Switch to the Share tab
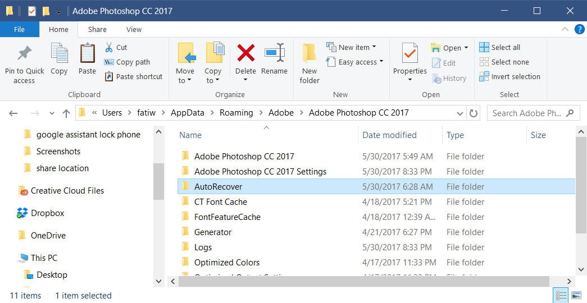The height and width of the screenshot is (303, 587). click(97, 30)
